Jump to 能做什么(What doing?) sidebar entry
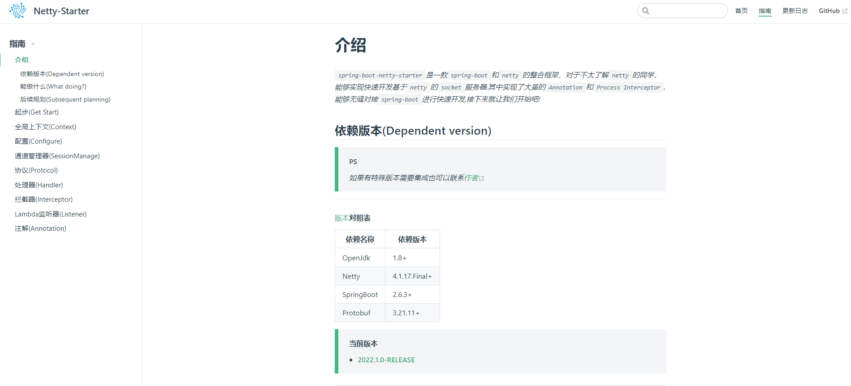Screen dimensions: 851x386 click(x=53, y=86)
